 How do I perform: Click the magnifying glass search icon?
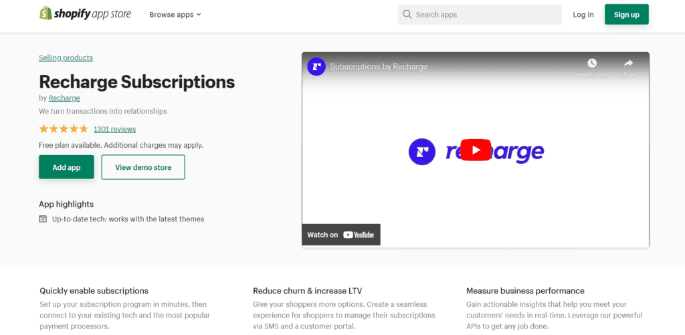[x=407, y=15]
